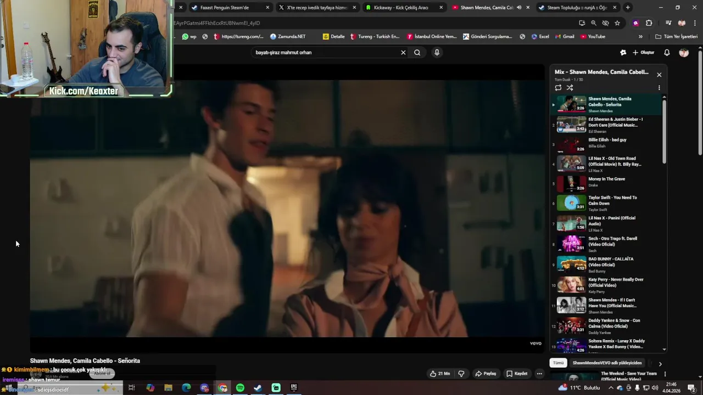
Task: Open the browser extensions puzzle icon
Action: [649, 23]
